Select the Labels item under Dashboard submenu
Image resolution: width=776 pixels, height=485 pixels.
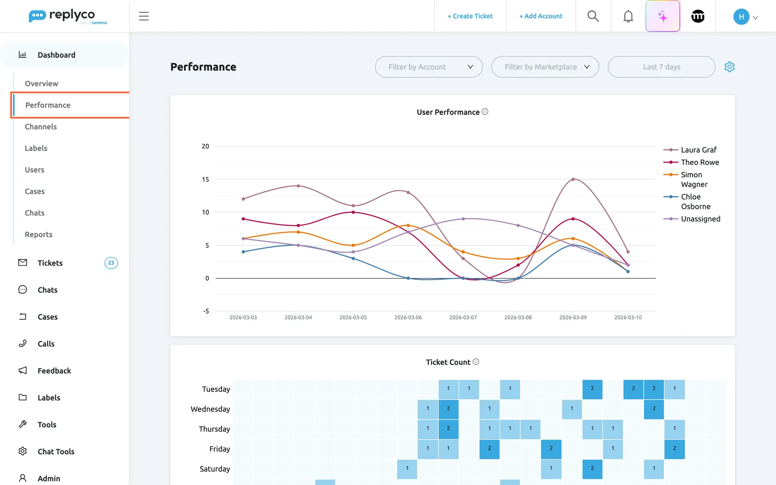[36, 148]
